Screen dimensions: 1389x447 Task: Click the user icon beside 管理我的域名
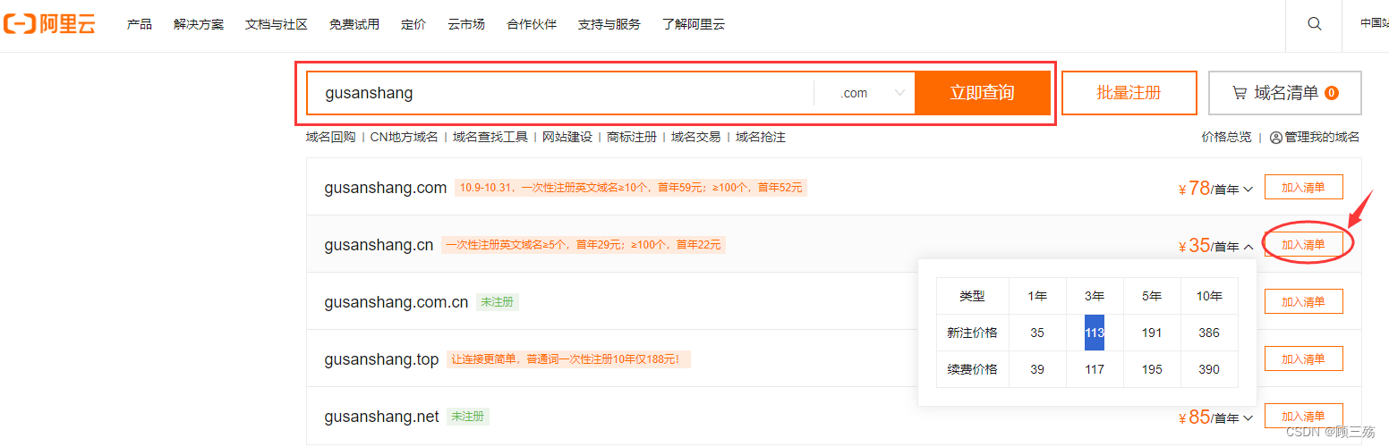coord(1276,138)
